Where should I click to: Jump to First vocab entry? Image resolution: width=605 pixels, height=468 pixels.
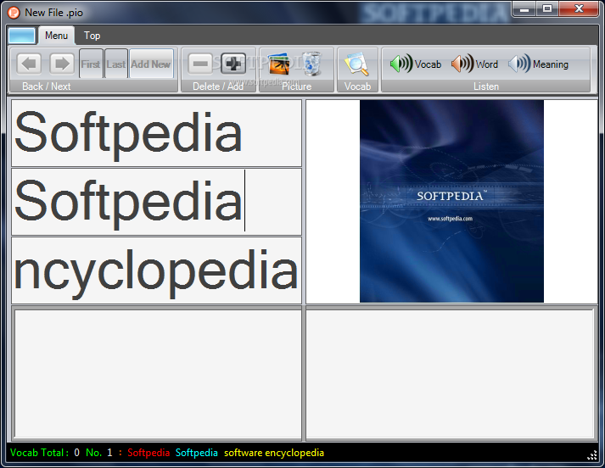[91, 64]
